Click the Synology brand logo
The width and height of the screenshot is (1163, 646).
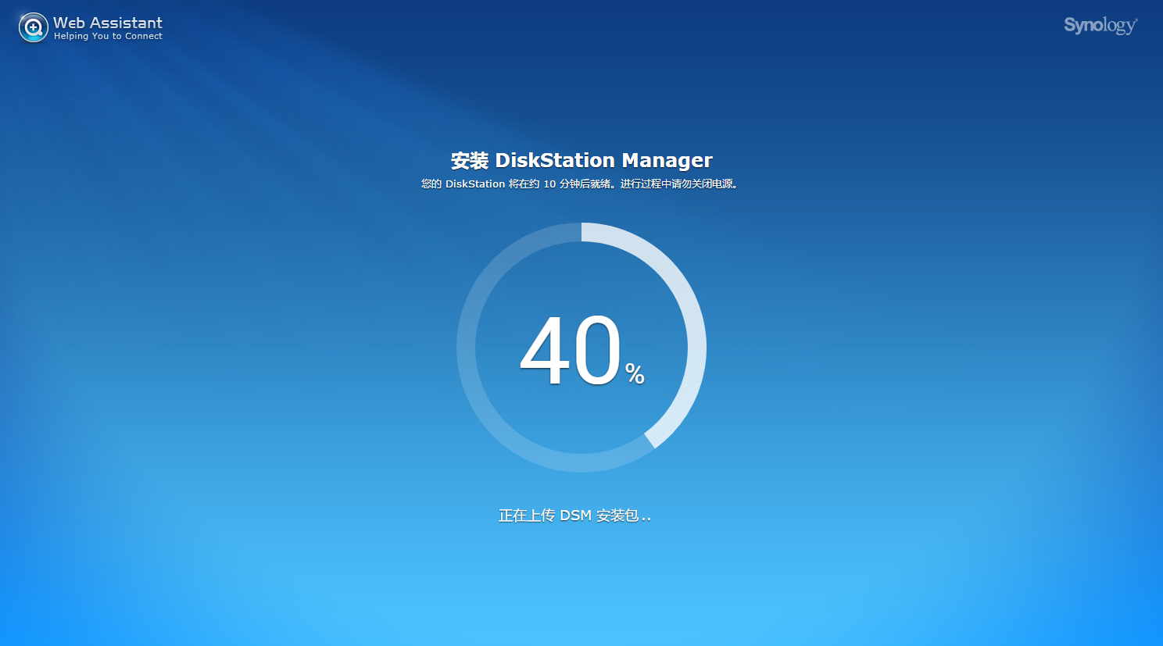point(1100,26)
